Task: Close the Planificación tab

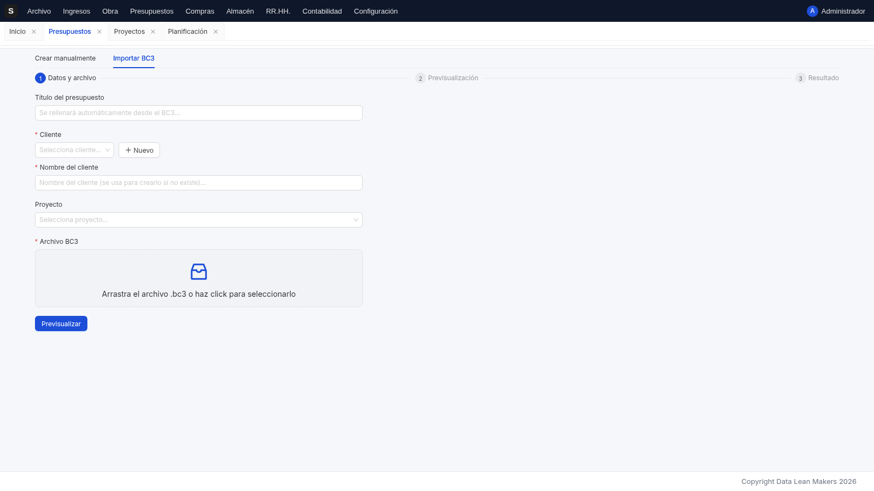Action: tap(216, 32)
